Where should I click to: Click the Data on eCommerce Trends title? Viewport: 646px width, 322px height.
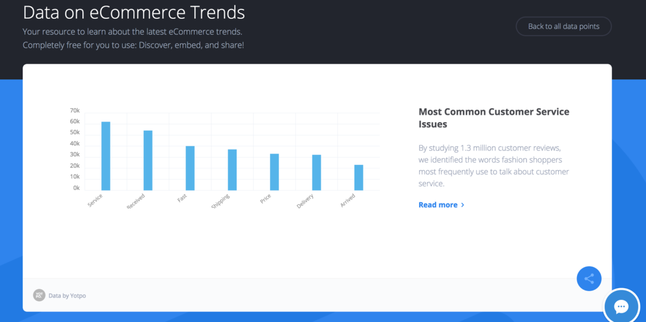134,12
